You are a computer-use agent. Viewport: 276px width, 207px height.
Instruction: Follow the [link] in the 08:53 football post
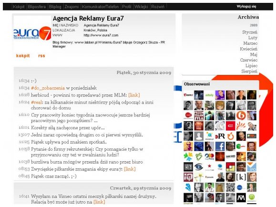click(130, 169)
